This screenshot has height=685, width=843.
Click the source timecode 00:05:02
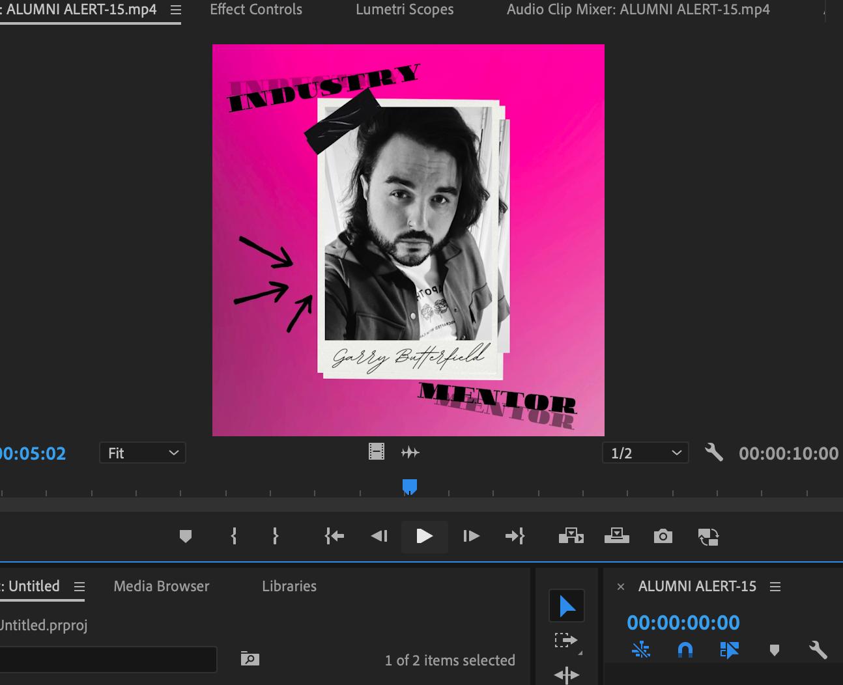[33, 454]
